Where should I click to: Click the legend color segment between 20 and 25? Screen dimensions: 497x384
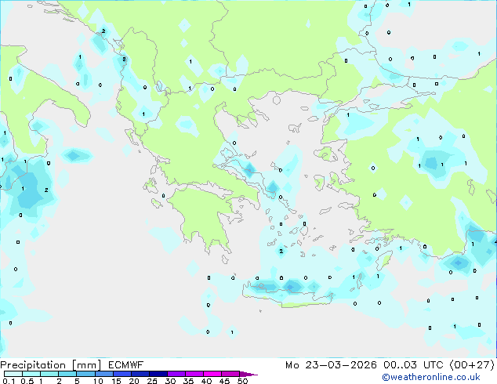(140, 374)
